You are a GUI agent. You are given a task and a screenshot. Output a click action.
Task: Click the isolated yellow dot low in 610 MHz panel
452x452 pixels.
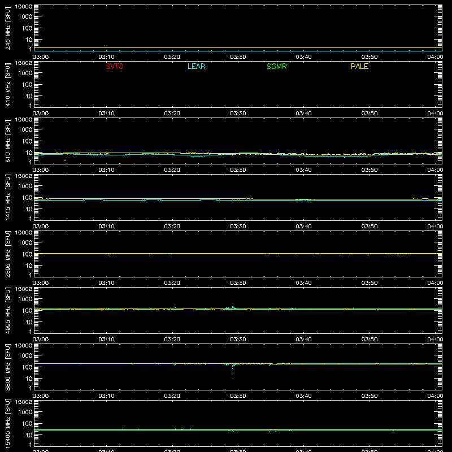pyautogui.click(x=65, y=160)
